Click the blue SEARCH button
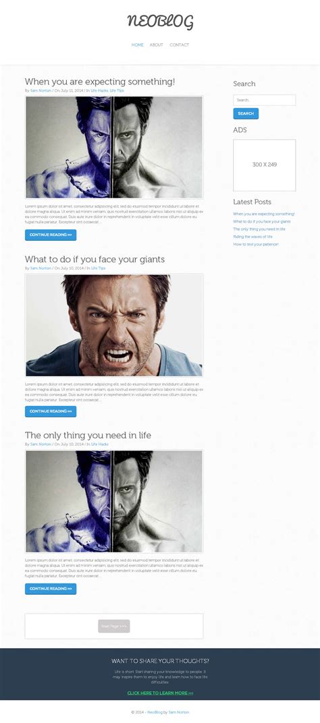The width and height of the screenshot is (320, 723). pos(246,113)
